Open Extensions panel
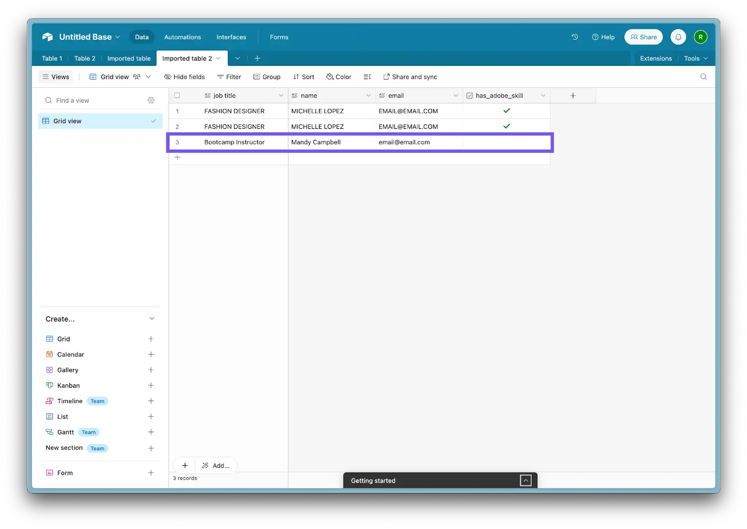Viewport: 747px width, 529px height. 655,58
